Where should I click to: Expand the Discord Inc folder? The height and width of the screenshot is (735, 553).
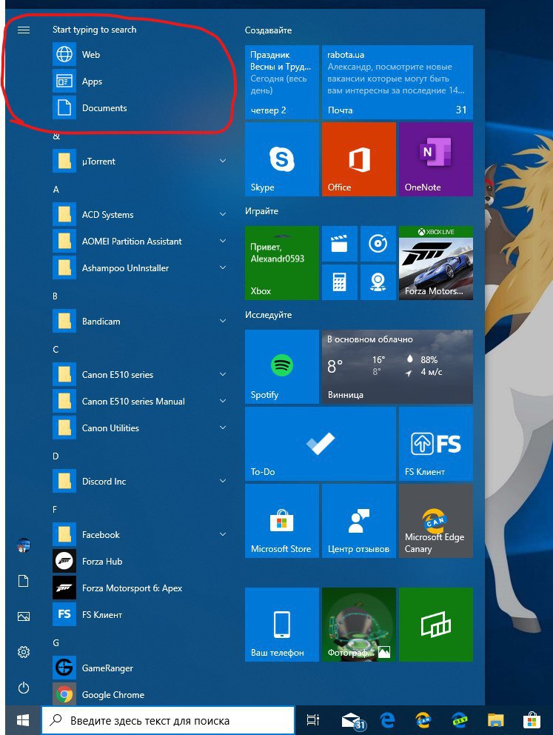point(141,482)
